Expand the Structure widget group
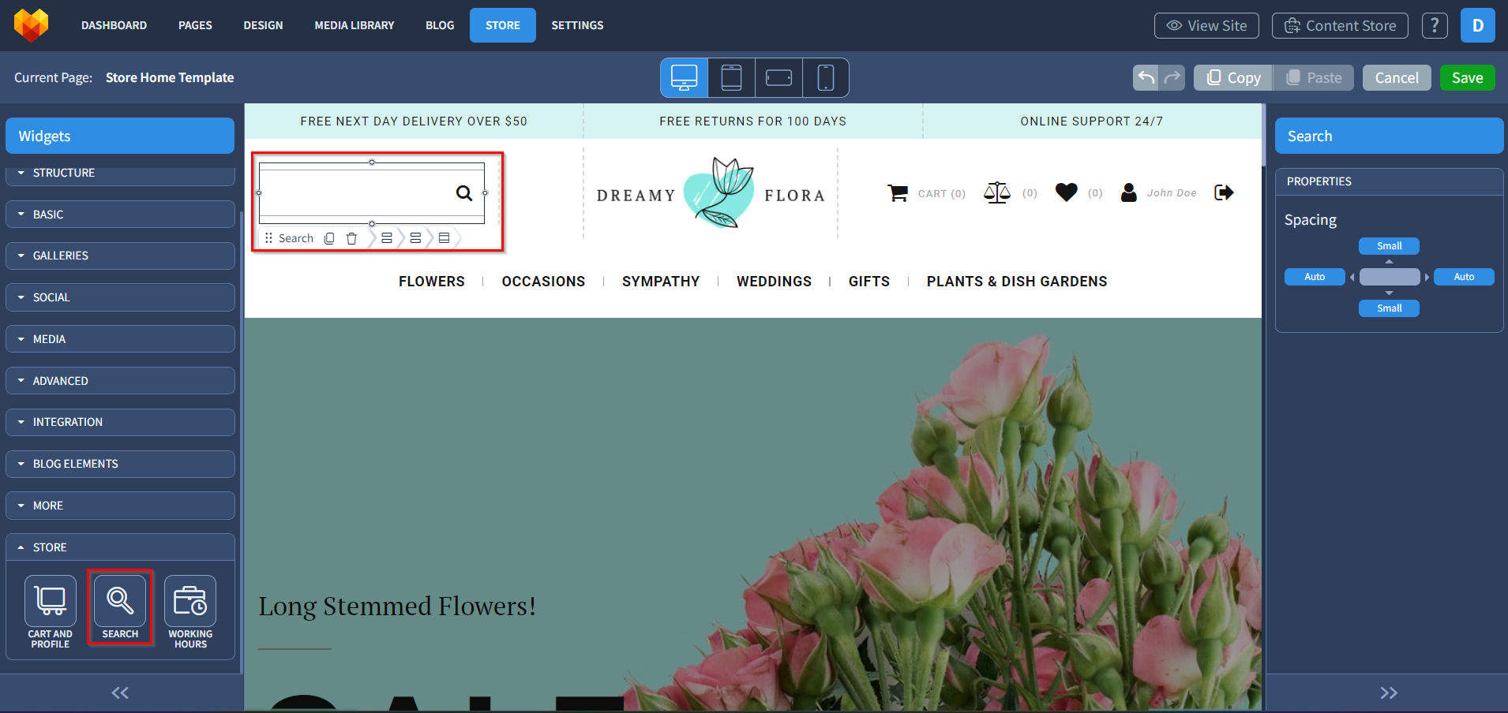This screenshot has height=713, width=1508. (x=120, y=173)
